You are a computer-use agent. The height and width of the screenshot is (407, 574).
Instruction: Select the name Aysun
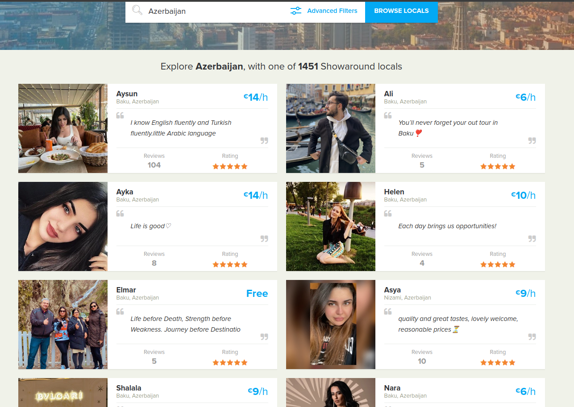coord(127,94)
